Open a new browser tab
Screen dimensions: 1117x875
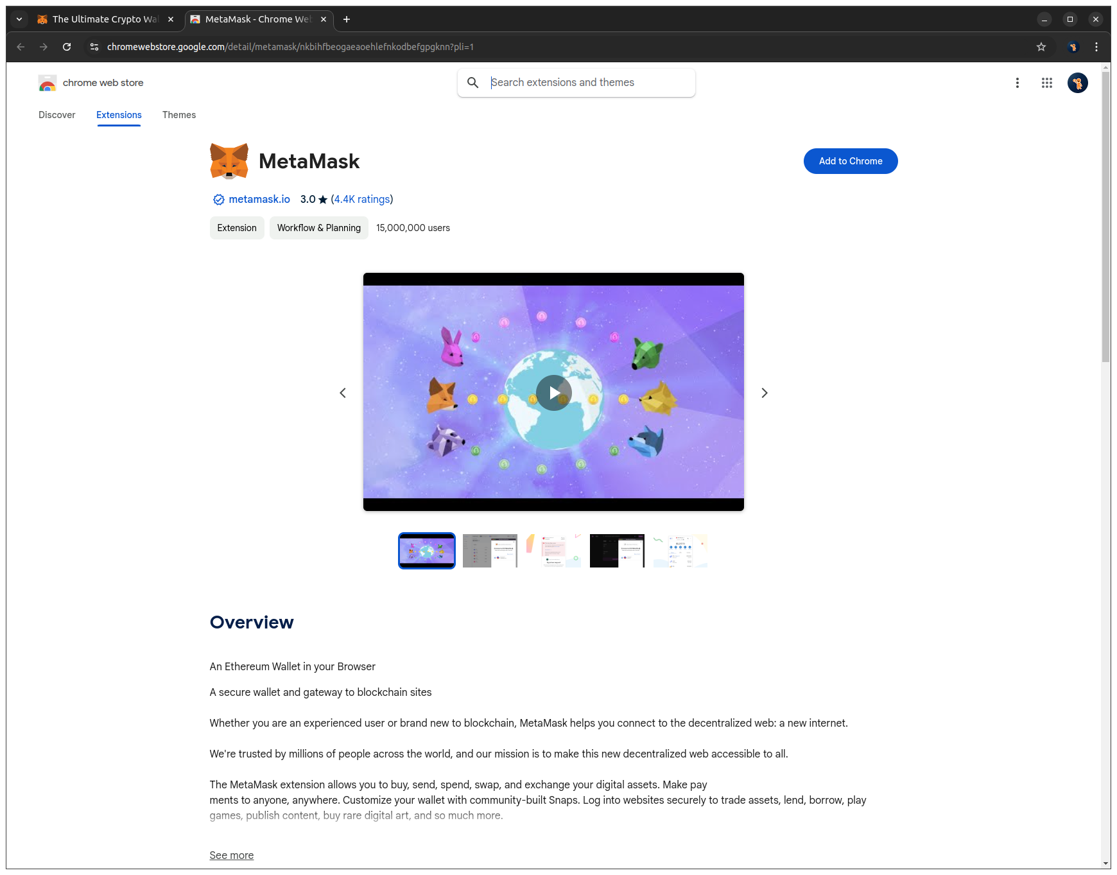[347, 19]
